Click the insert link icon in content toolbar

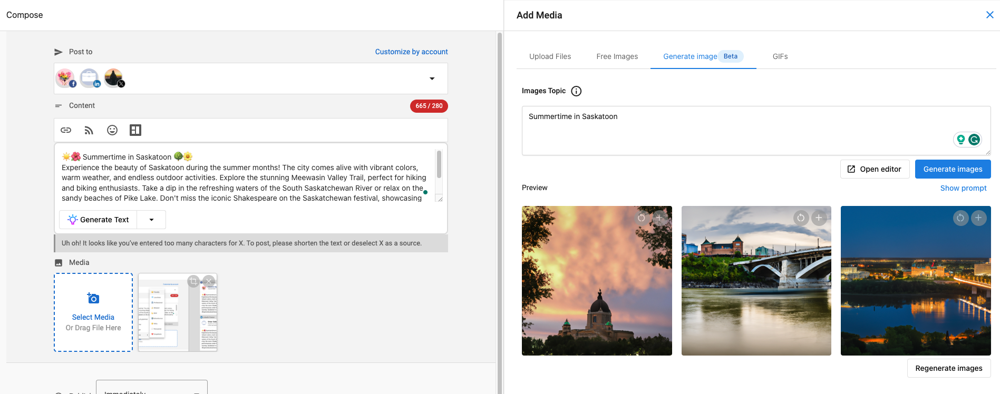pos(66,130)
